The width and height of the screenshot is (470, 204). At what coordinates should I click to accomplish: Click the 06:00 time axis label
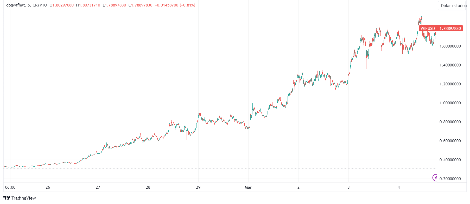pyautogui.click(x=10, y=187)
